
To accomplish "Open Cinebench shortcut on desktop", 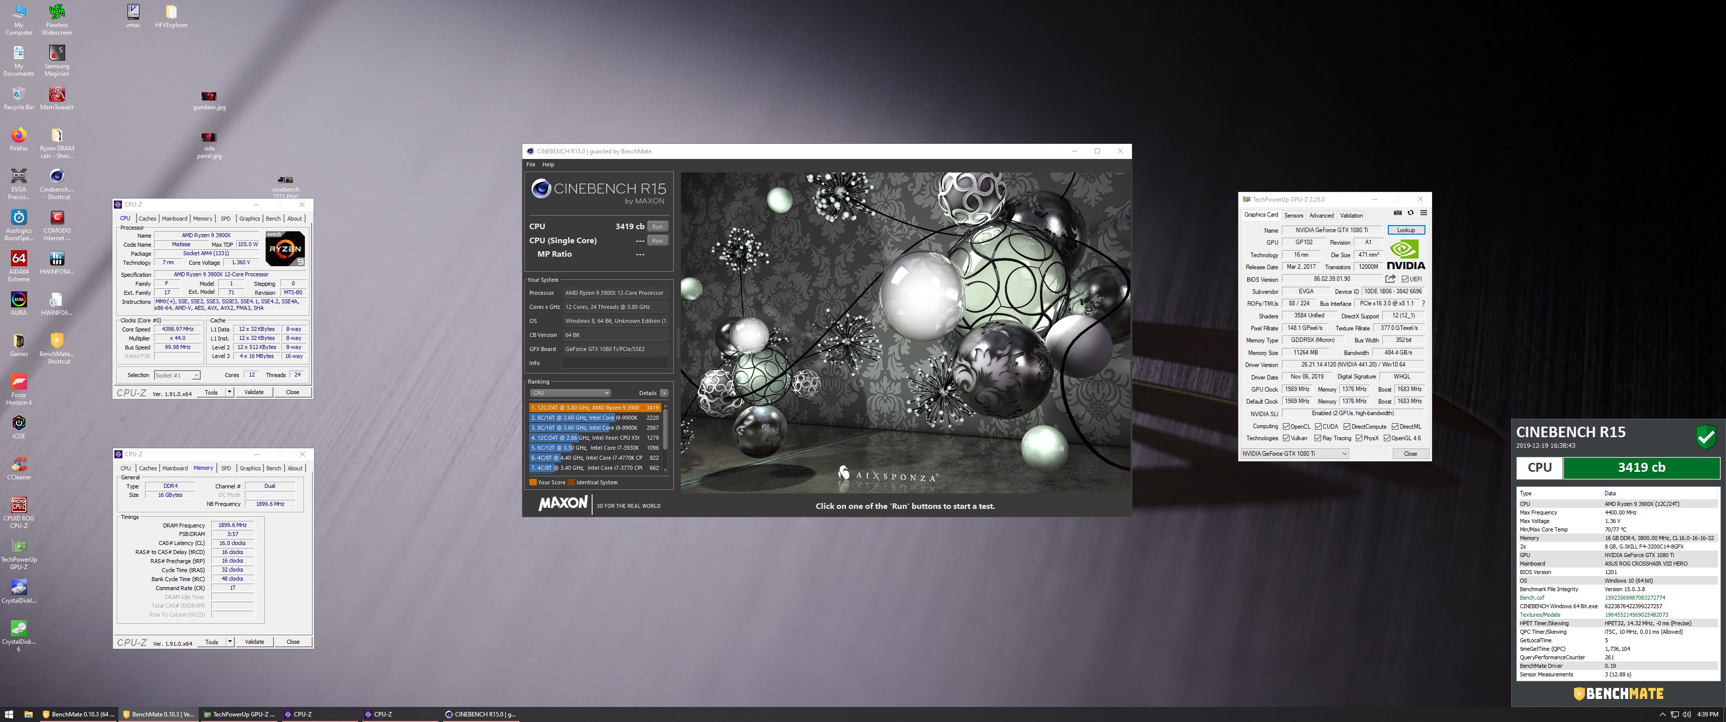I will click(x=57, y=184).
